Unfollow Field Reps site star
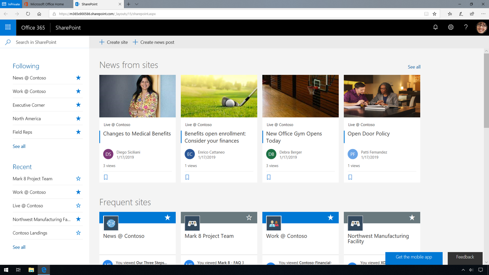489x275 pixels. point(78,132)
